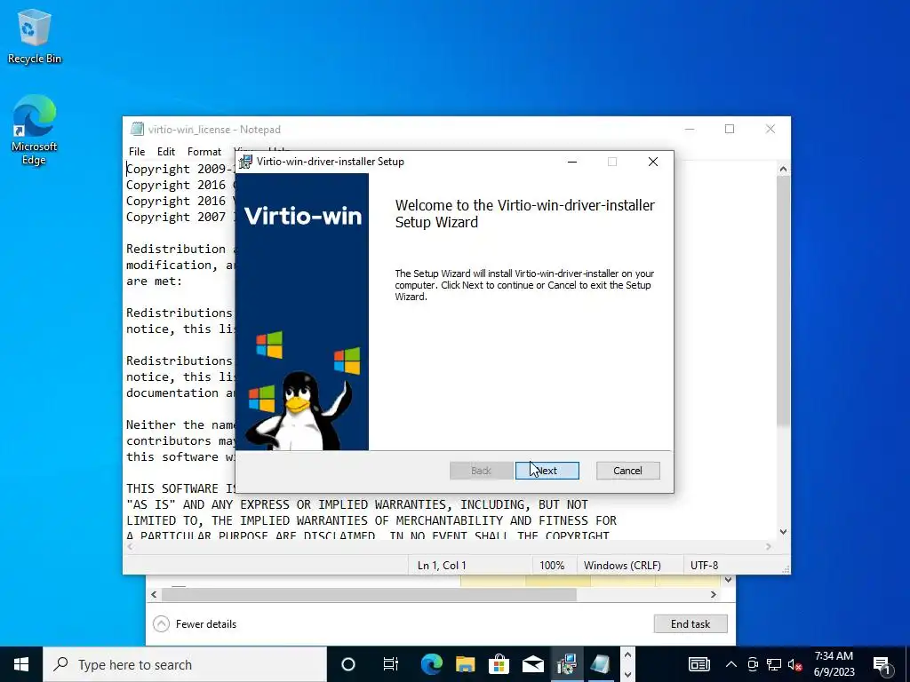Click Task Manager horizontal scrollbar right arrow
910x682 pixels.
(x=714, y=594)
